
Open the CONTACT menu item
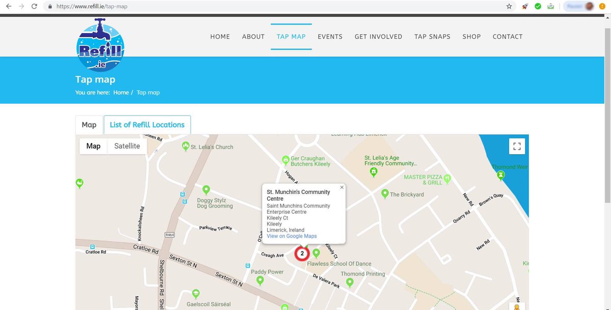pyautogui.click(x=508, y=37)
